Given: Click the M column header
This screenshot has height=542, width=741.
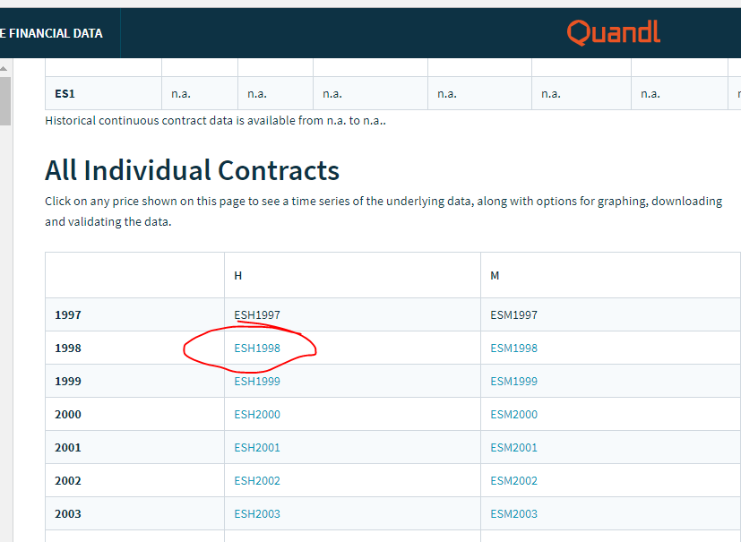Looking at the screenshot, I should point(495,275).
